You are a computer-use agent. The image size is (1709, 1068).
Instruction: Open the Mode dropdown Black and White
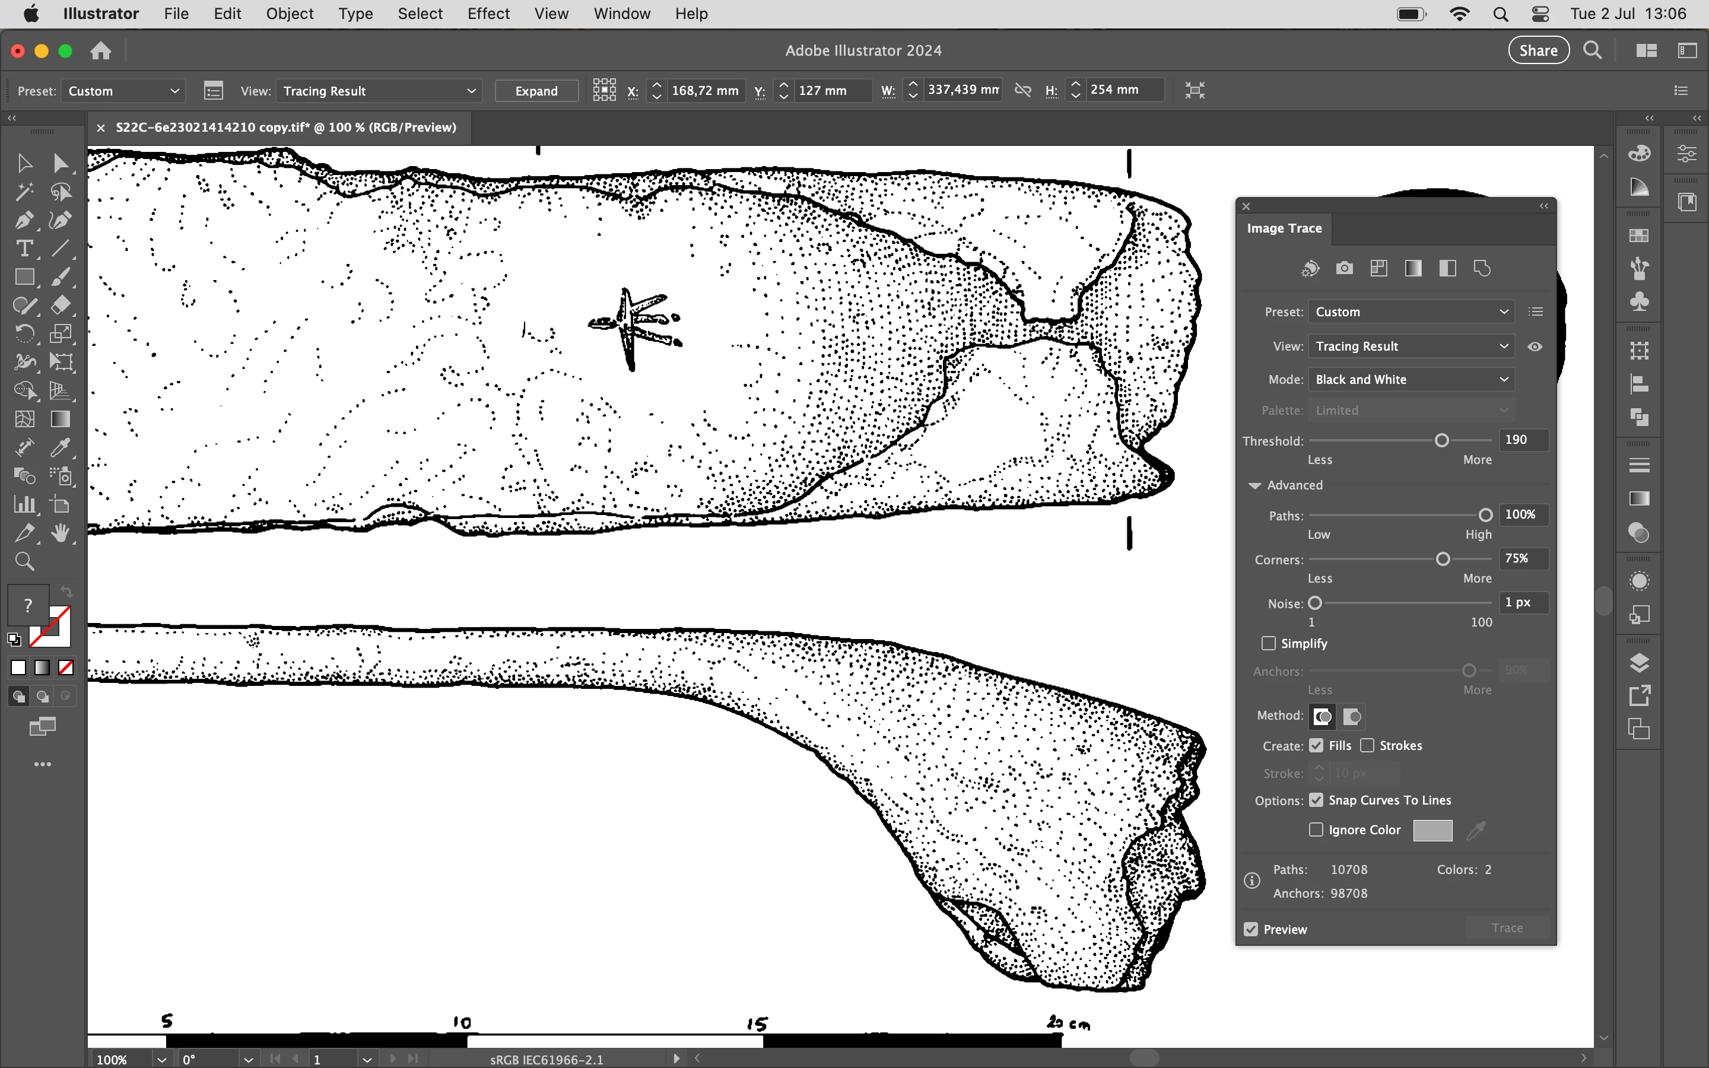click(x=1411, y=380)
